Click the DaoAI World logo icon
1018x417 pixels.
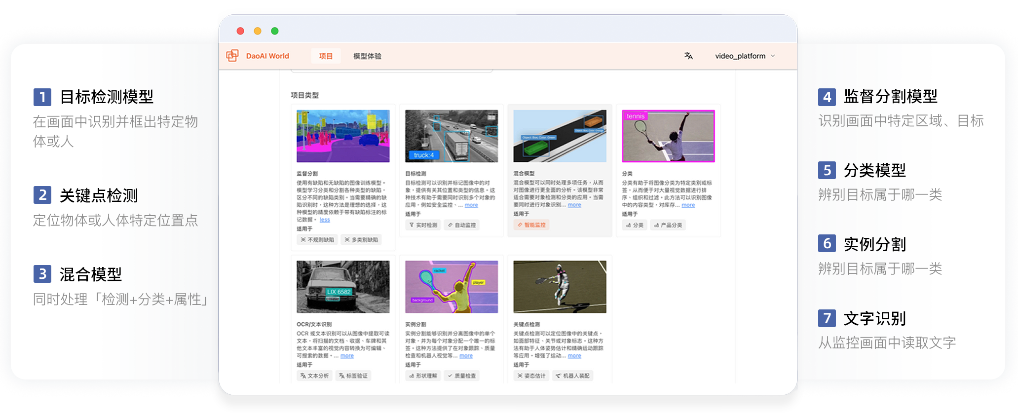click(232, 56)
